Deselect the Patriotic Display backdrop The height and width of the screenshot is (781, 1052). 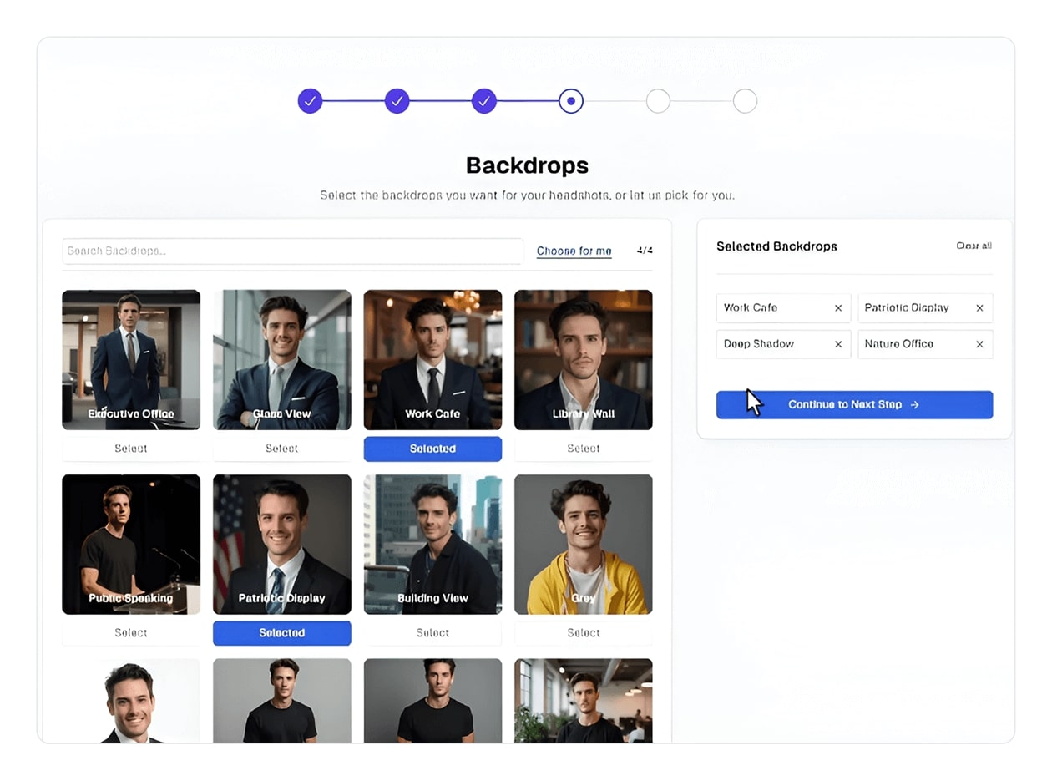281,633
